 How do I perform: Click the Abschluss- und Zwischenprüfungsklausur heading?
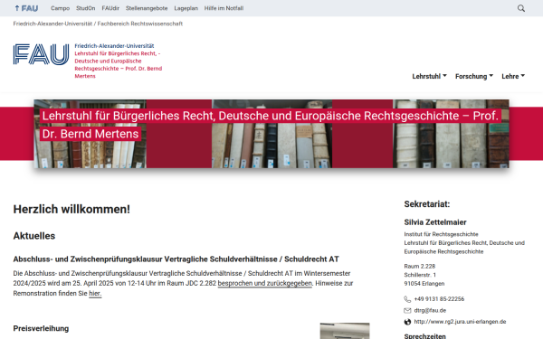click(176, 259)
